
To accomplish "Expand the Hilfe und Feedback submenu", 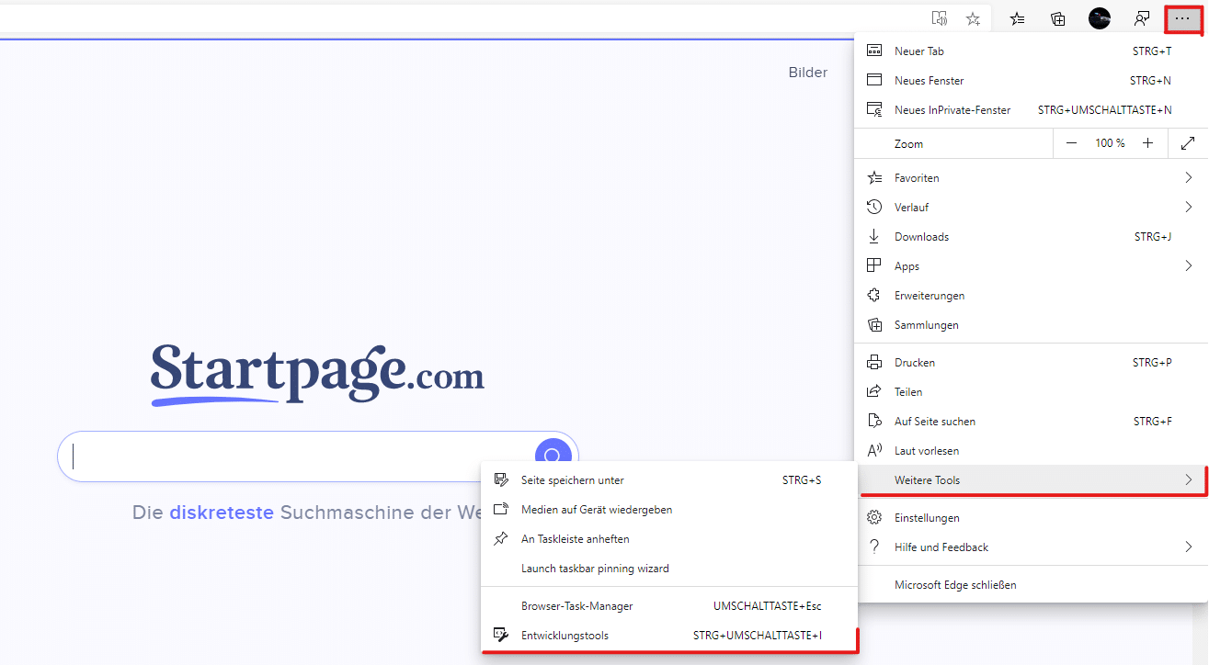I will click(x=941, y=547).
